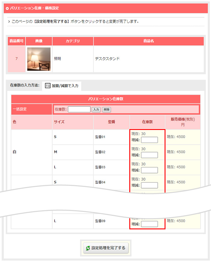The image size is (211, 262).
Task: Click 現在: 4500 price for 型番04
Action: 176,182
